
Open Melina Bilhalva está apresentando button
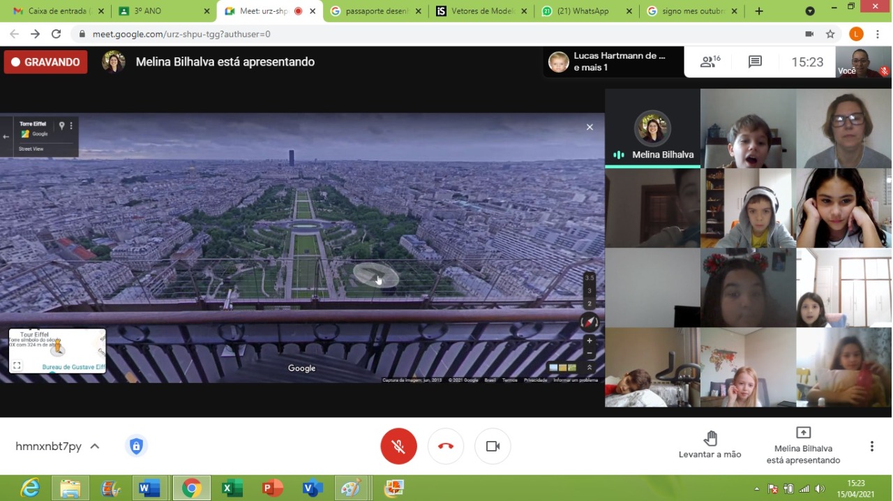[x=803, y=444]
